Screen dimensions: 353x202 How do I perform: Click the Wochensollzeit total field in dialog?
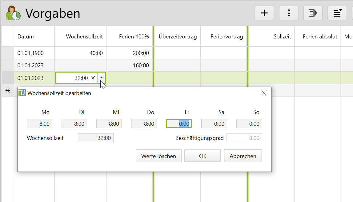click(95, 138)
